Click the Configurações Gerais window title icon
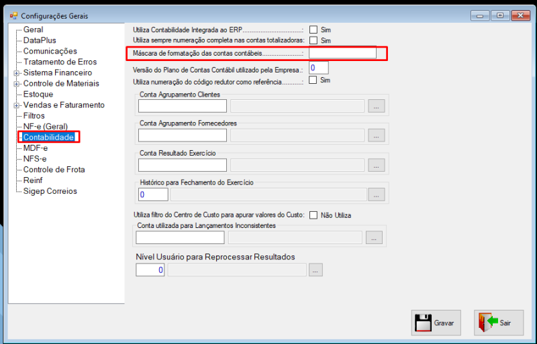537x344 pixels. tap(13, 15)
